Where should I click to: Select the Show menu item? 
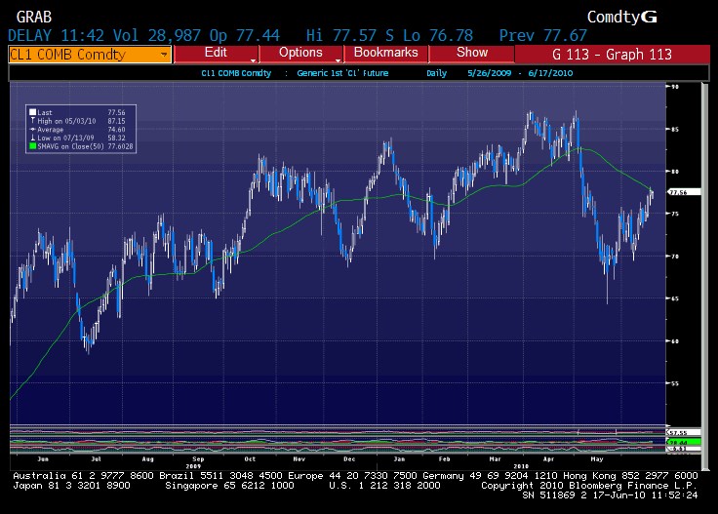coord(471,53)
